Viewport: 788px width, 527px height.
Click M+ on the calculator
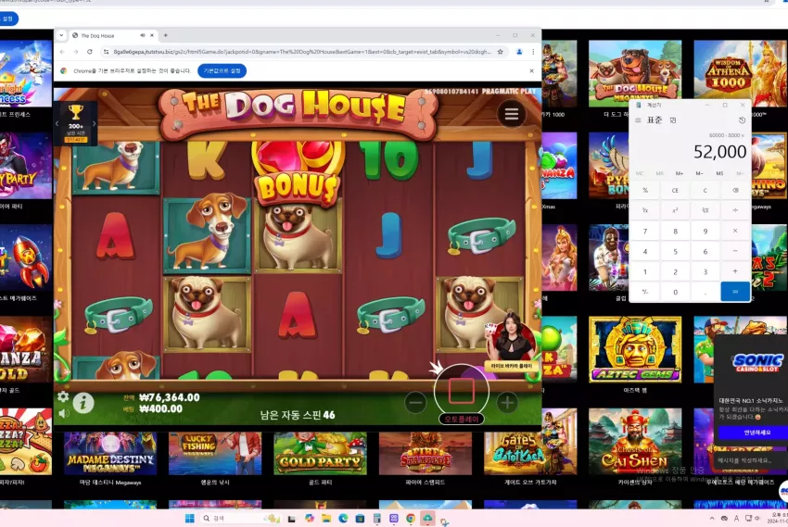(x=679, y=173)
